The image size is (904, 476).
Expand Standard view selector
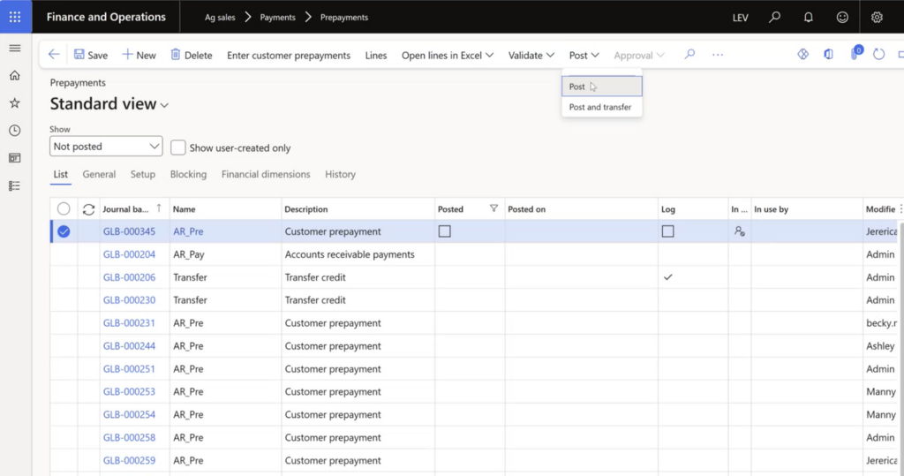coord(109,104)
